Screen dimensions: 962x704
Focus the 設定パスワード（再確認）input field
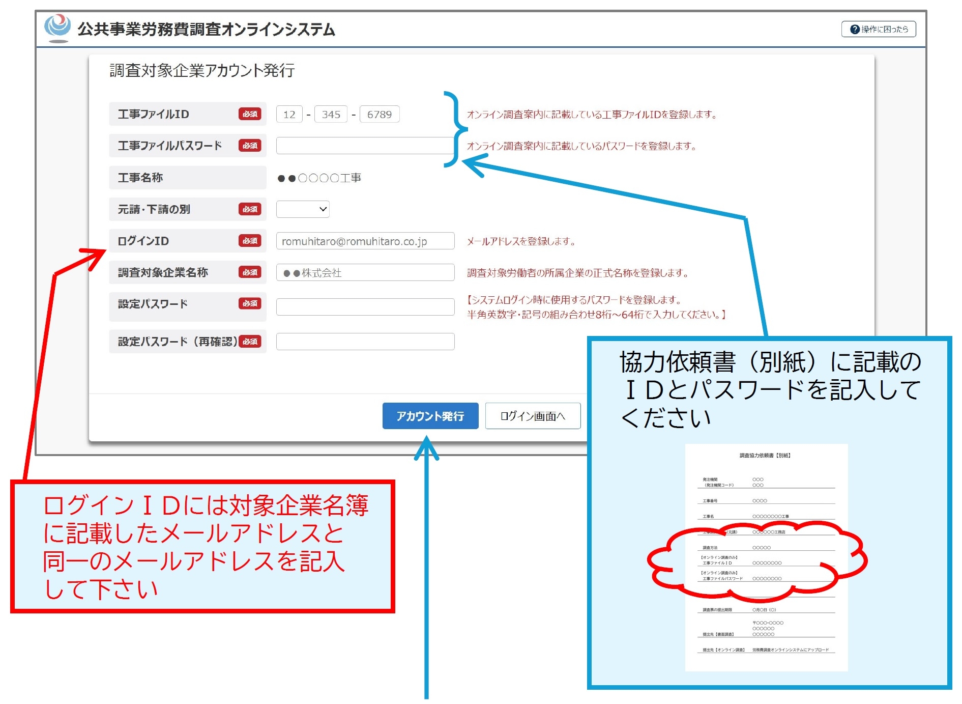(365, 342)
